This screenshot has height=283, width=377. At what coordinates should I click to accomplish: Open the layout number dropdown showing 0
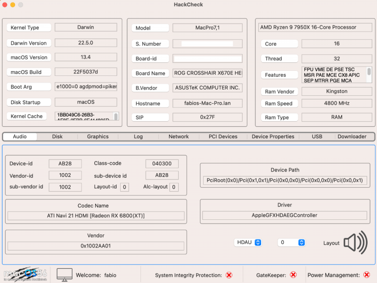(x=291, y=242)
